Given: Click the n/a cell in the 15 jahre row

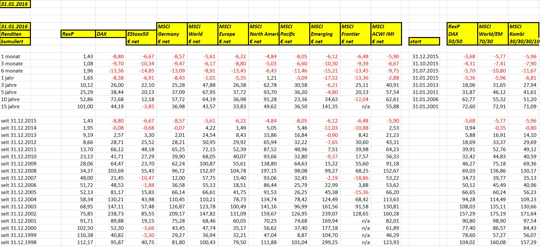Looking at the screenshot, I should tap(366, 107).
